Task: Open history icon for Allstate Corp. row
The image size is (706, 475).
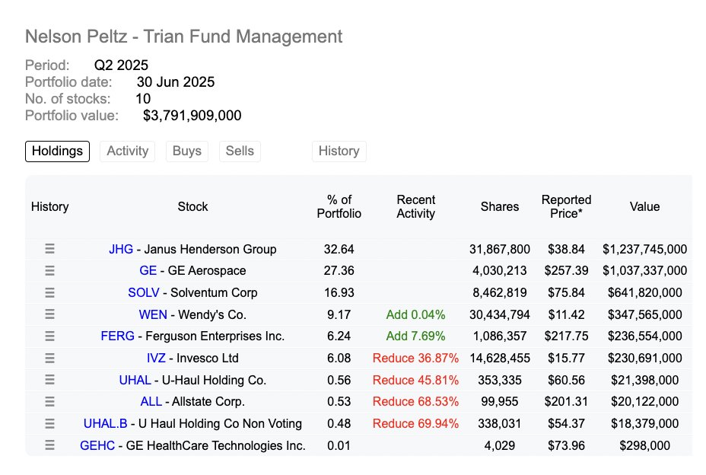Action: click(49, 401)
